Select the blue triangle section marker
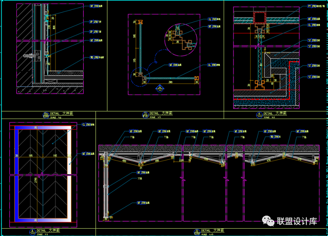Viewport: 328px width, 236px height. 159,87
